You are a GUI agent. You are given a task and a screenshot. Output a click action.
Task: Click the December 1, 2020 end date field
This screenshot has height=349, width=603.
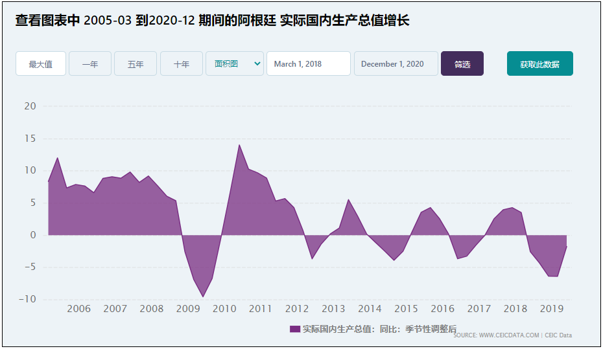396,64
